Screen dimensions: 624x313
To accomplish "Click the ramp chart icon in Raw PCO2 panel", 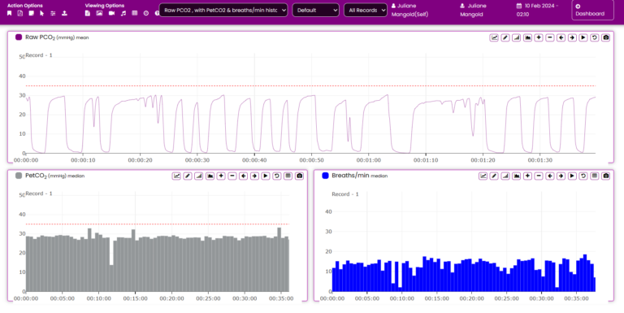I will [x=517, y=37].
